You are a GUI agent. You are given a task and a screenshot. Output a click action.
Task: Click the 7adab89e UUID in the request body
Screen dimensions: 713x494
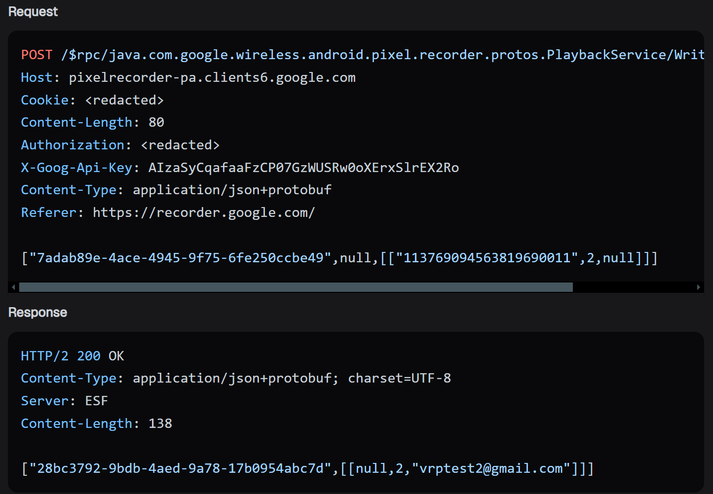[x=180, y=258]
